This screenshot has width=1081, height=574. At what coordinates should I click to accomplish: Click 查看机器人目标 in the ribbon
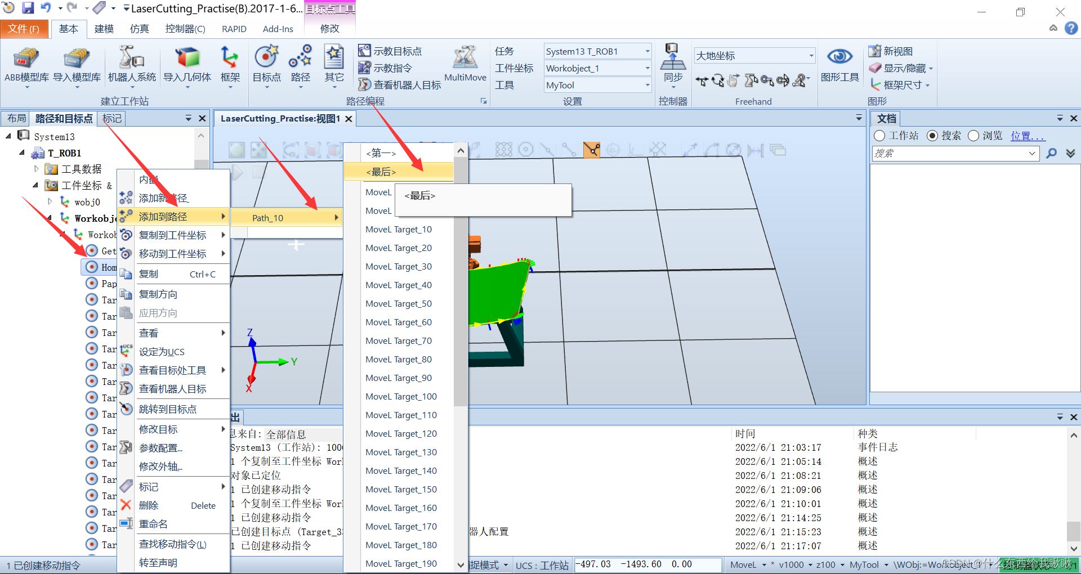(x=400, y=85)
